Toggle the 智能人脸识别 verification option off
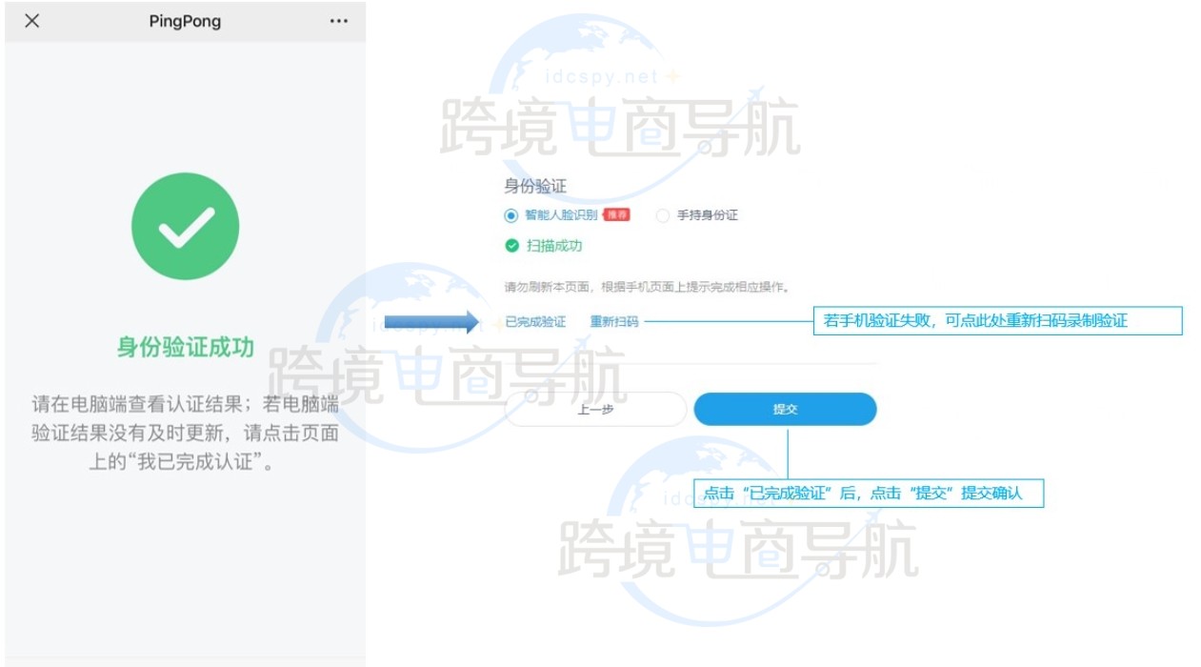 click(x=510, y=215)
